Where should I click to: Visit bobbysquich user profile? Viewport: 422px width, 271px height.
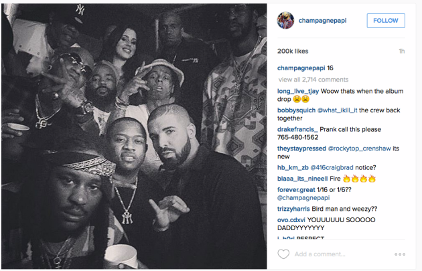coord(296,110)
